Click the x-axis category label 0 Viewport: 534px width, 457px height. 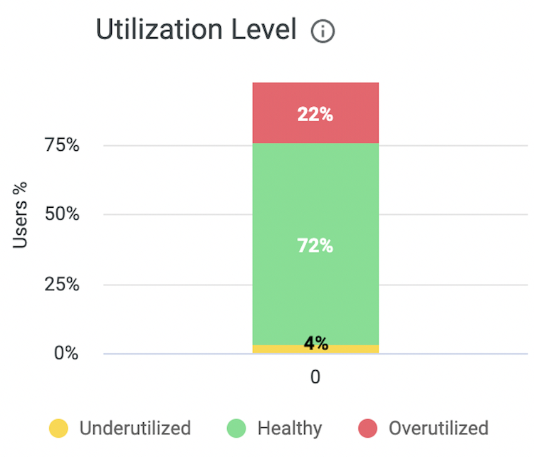coord(315,377)
